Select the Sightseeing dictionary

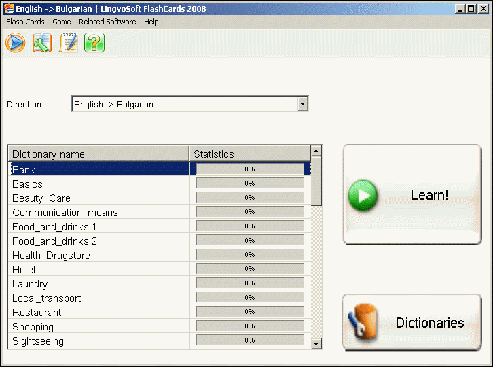click(x=160, y=340)
